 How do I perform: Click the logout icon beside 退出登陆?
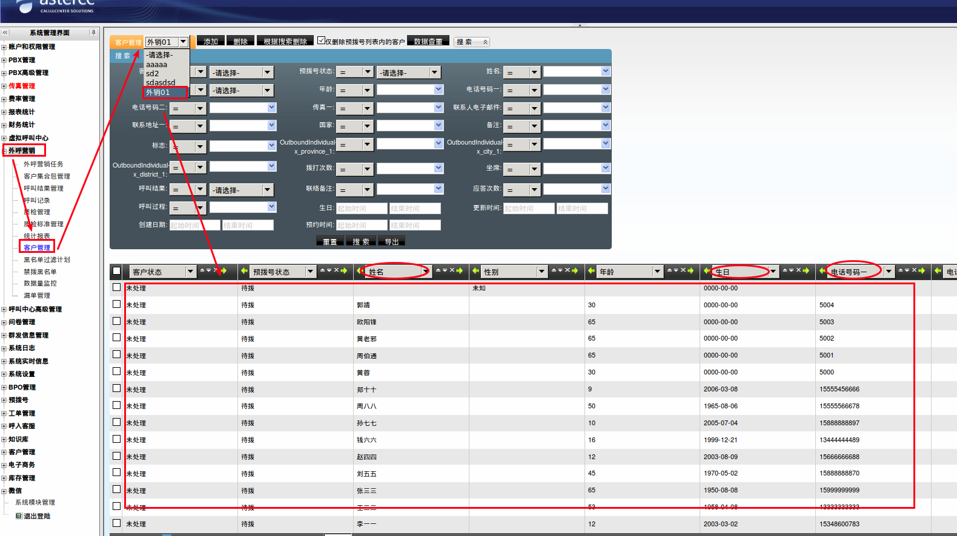click(x=19, y=516)
